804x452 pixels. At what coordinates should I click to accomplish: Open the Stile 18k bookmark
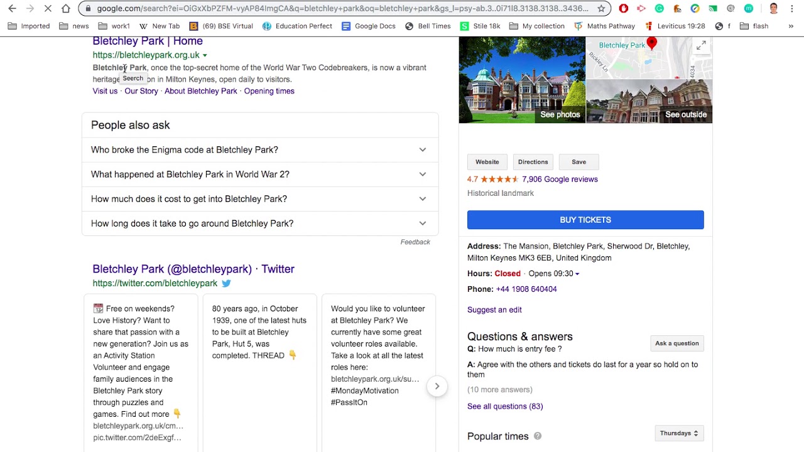click(x=481, y=26)
